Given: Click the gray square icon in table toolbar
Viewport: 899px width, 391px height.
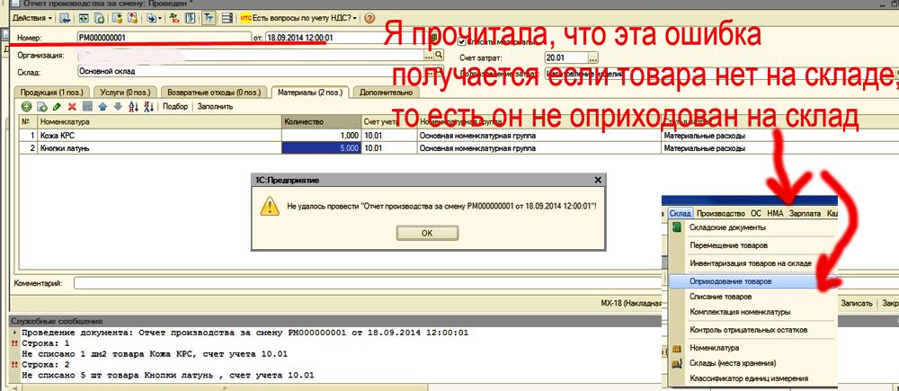Looking at the screenshot, I should pyautogui.click(x=87, y=107).
